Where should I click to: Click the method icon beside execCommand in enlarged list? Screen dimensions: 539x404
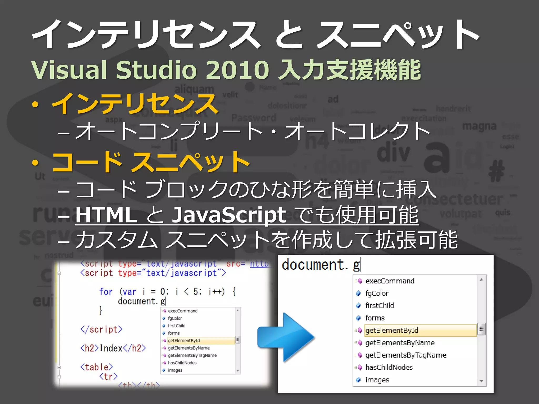(x=359, y=281)
